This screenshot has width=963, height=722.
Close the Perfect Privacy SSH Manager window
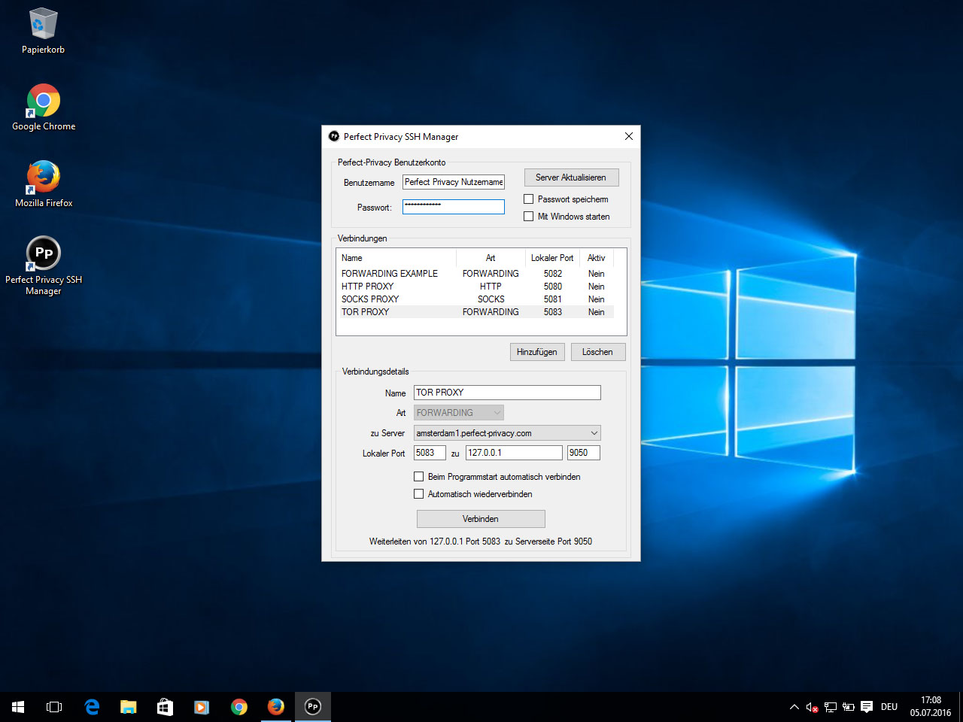coord(629,136)
